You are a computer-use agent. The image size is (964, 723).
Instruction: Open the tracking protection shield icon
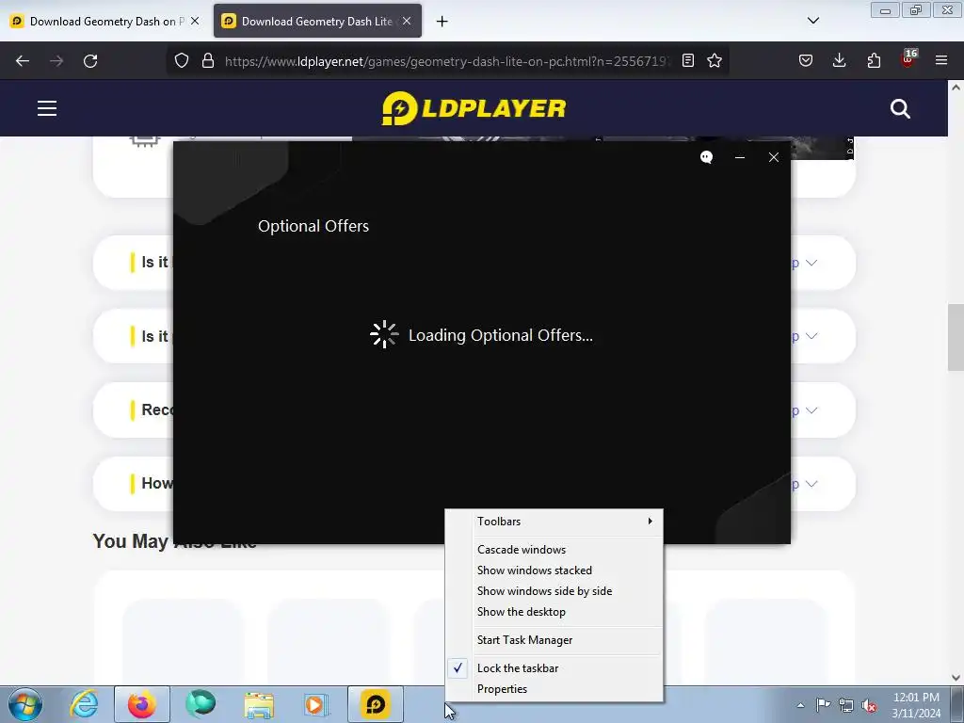[182, 61]
